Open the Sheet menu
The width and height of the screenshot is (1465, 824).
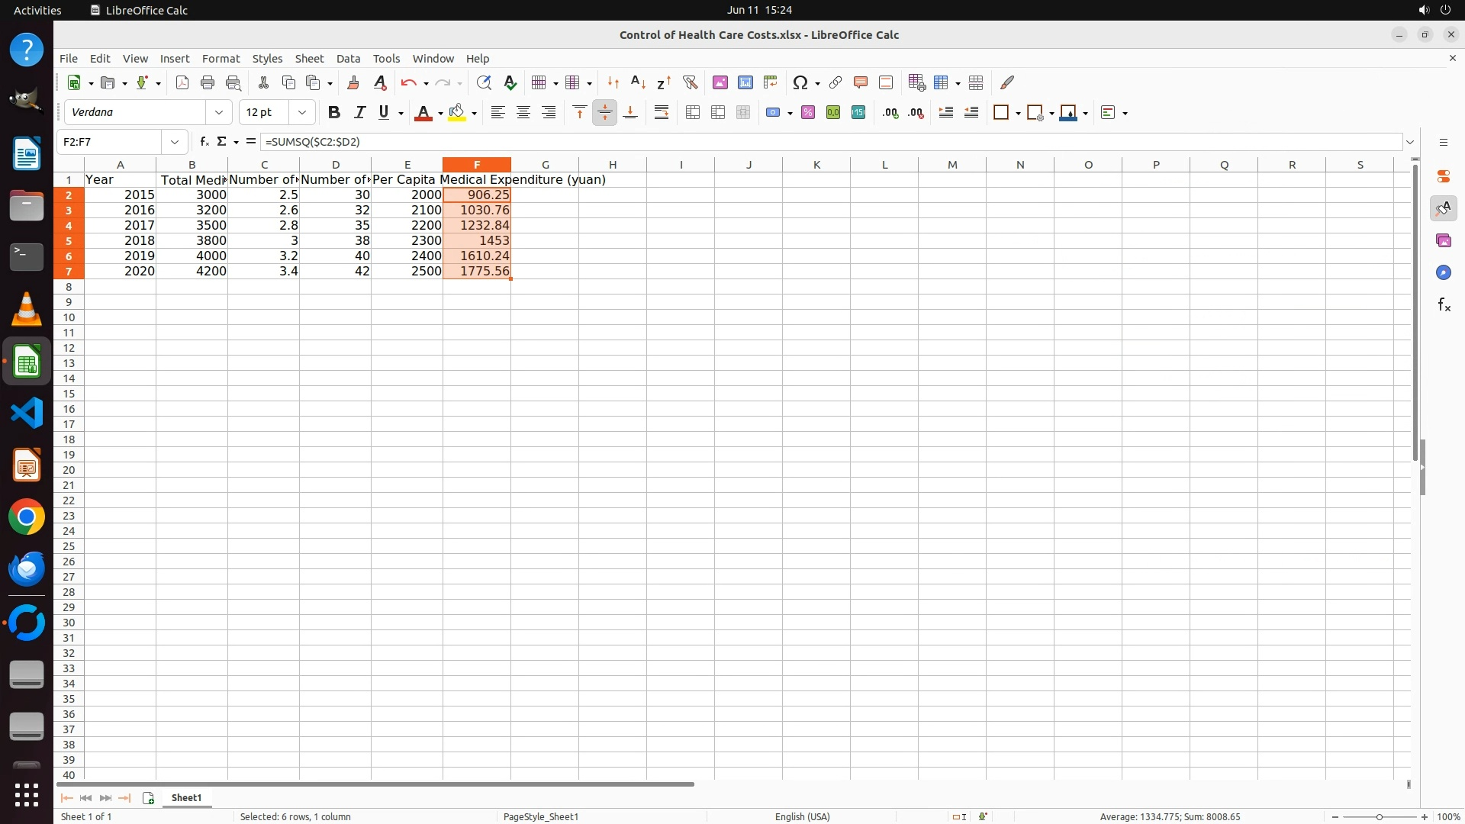(309, 58)
